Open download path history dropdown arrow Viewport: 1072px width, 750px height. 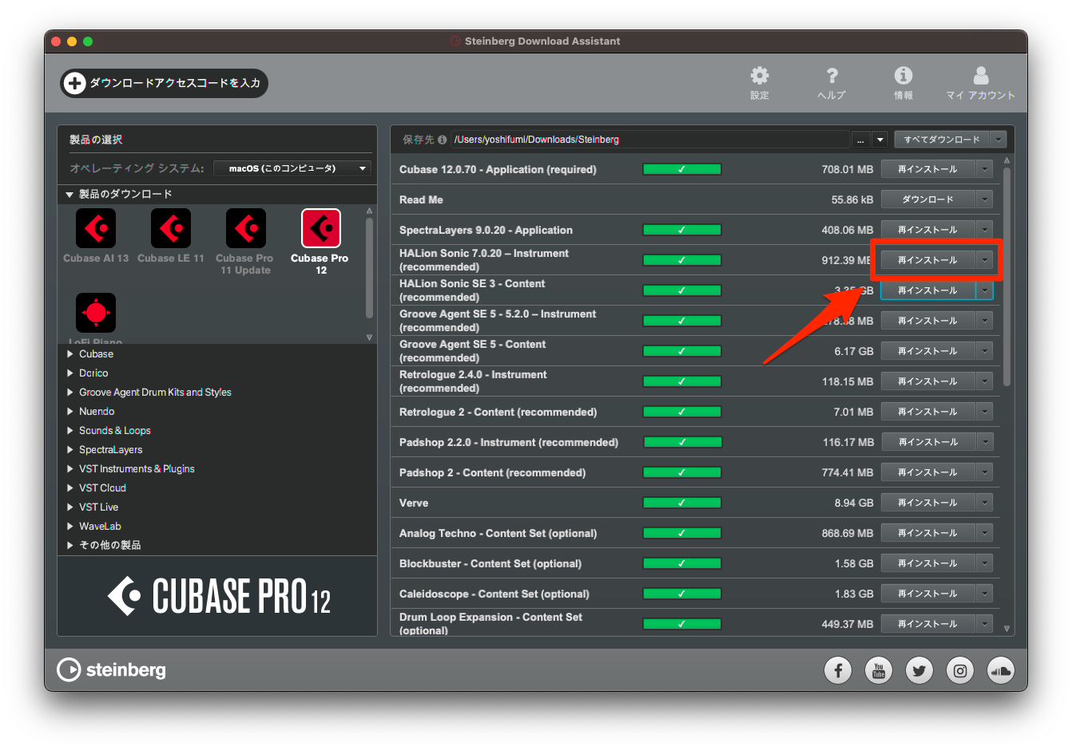pos(880,140)
